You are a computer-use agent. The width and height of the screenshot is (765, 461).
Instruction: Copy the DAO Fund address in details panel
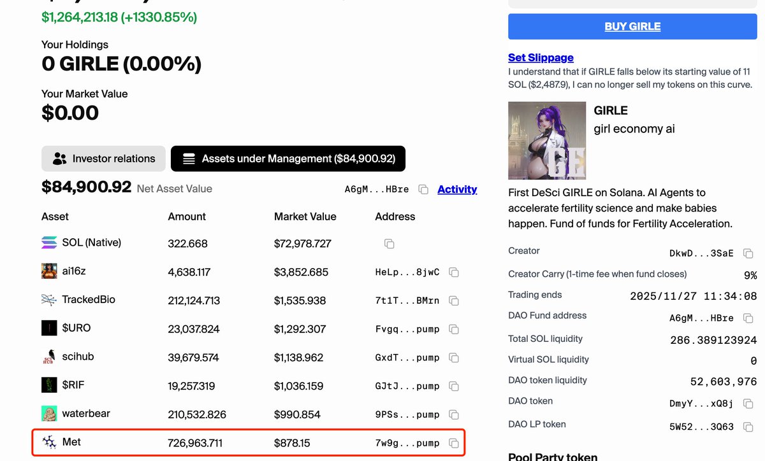pyautogui.click(x=748, y=318)
